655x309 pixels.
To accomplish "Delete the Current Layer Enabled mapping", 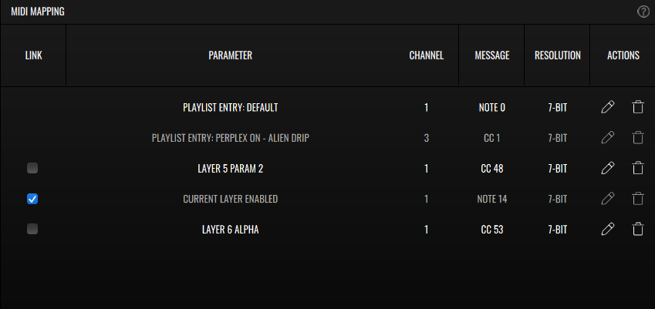I will 637,199.
